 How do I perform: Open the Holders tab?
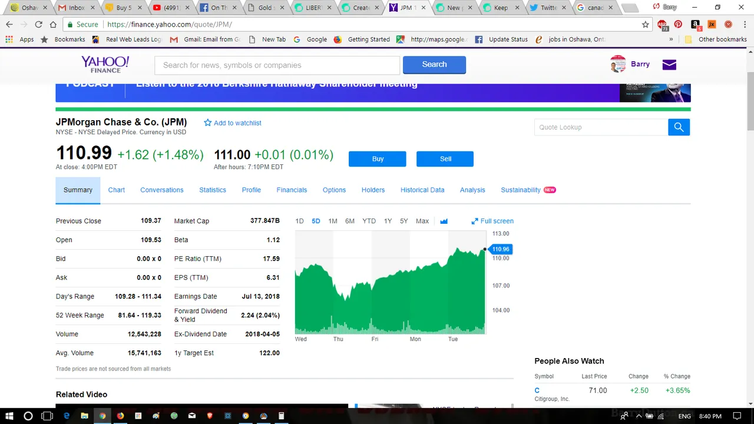pos(373,190)
